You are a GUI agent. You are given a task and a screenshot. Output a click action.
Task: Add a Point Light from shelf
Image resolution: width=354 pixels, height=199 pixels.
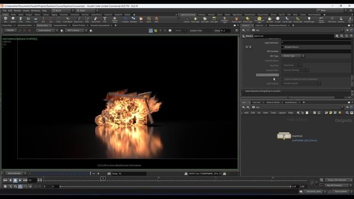click(x=195, y=20)
